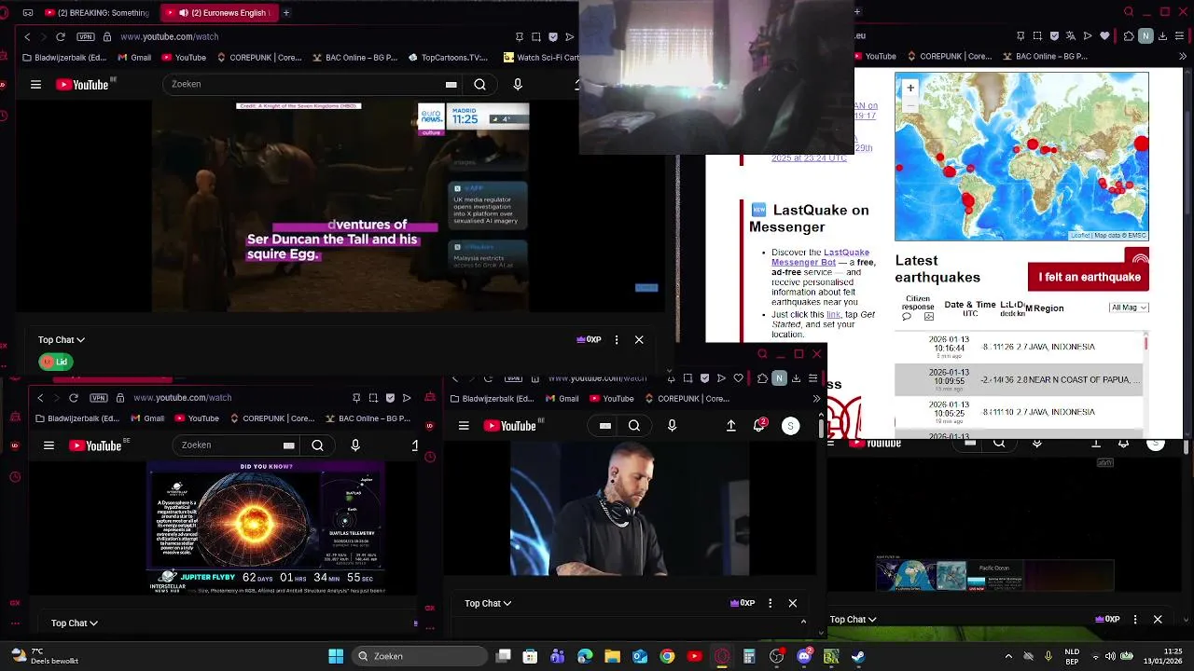
Task: Open the All Mag magnitude filter dropdown
Action: point(1129,308)
